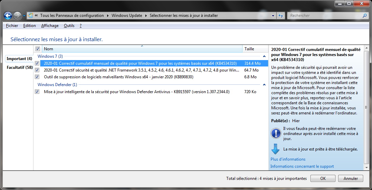Image resolution: width=372 pixels, height=190 pixels.
Task: Select the Facultatif (58) tab
Action: pos(20,67)
